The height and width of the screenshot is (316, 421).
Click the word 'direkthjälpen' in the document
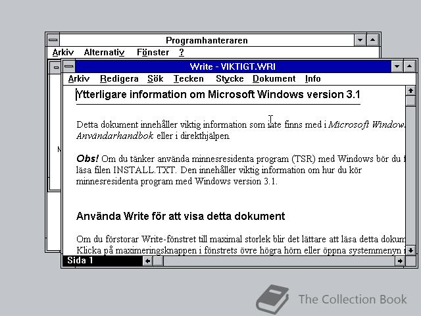205,136
